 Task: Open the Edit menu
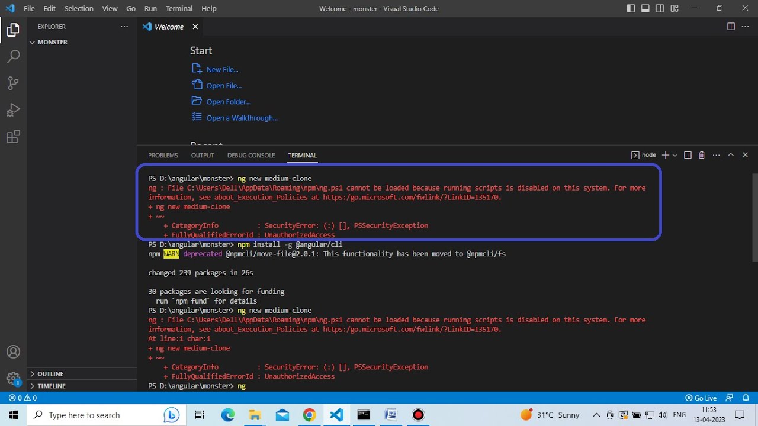point(50,8)
